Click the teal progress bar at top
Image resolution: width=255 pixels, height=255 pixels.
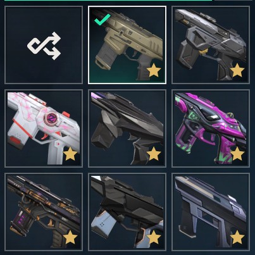pyautogui.click(x=108, y=1)
